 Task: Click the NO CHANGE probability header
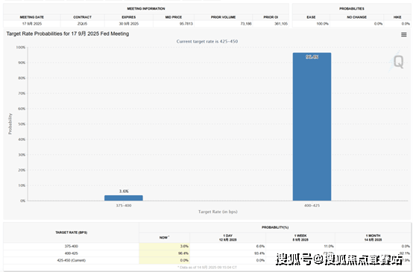[x=356, y=17]
